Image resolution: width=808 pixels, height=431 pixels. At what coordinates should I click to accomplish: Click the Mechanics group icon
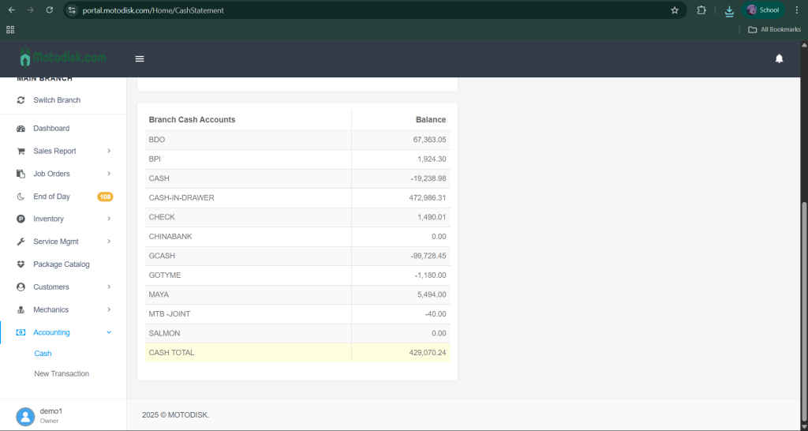click(x=21, y=309)
